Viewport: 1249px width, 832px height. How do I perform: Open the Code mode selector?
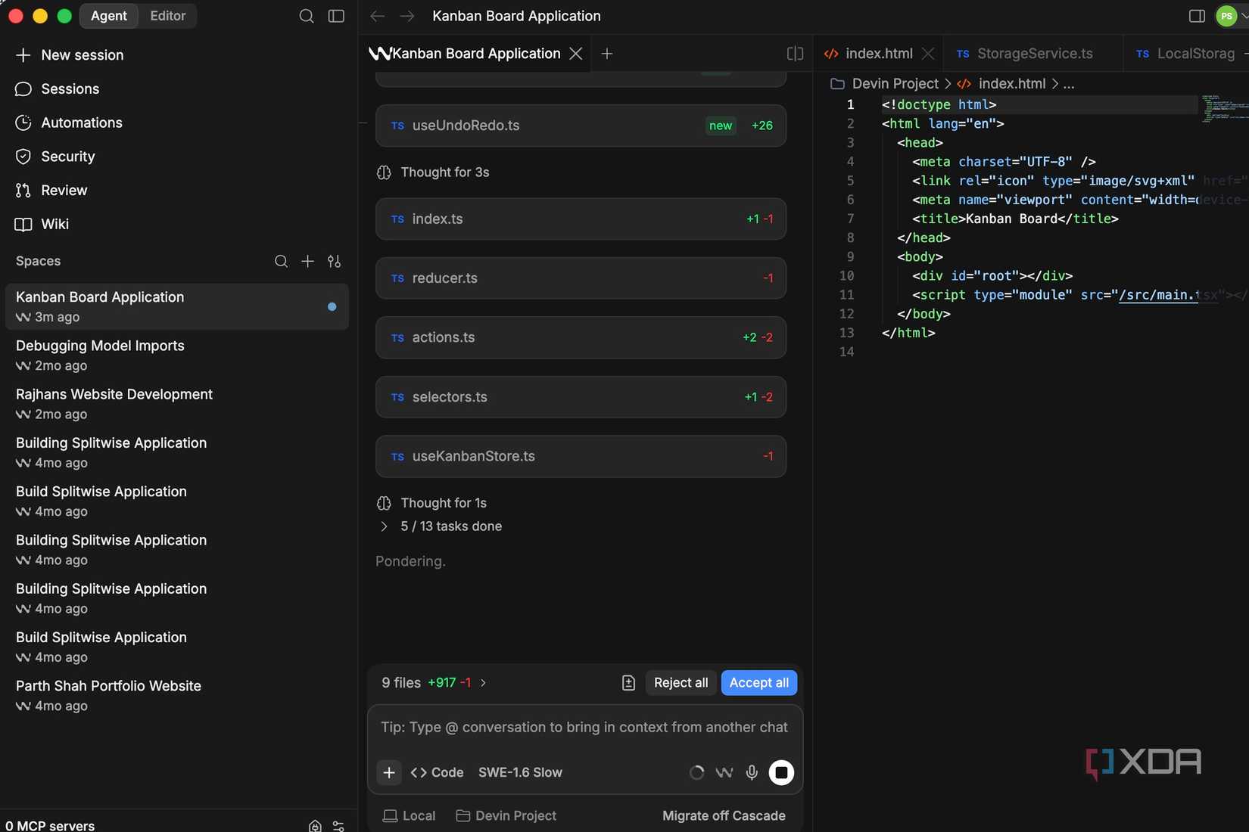(437, 772)
